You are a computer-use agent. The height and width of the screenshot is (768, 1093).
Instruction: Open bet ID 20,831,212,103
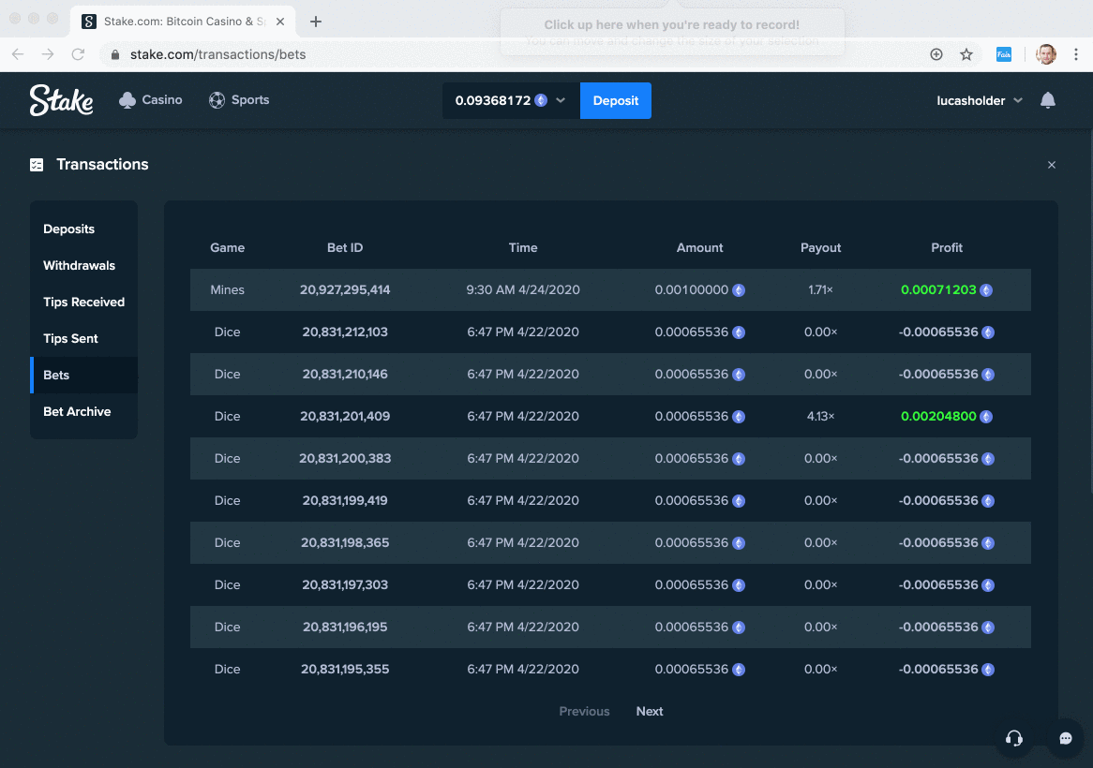345,332
